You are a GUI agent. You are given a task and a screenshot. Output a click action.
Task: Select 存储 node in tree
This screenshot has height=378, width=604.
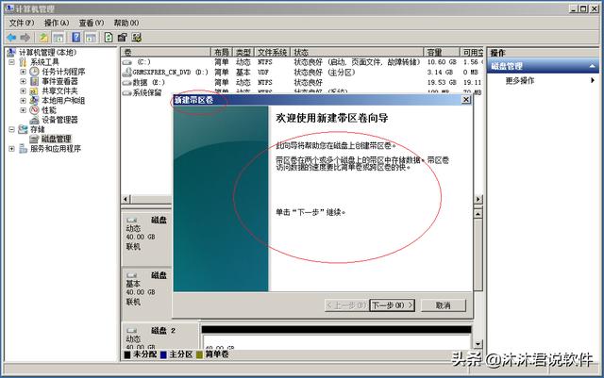click(x=38, y=129)
